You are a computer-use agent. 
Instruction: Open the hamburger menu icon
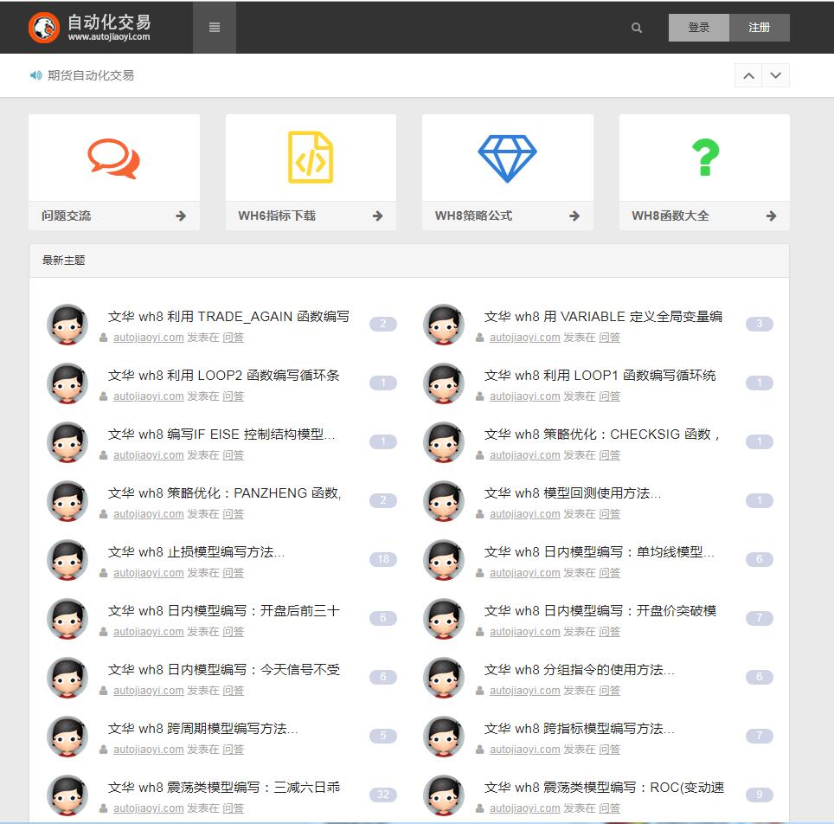tap(215, 27)
